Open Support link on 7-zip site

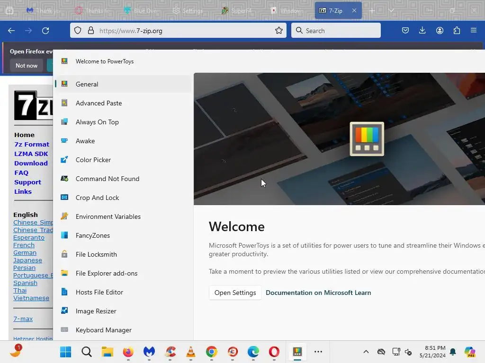[27, 182]
